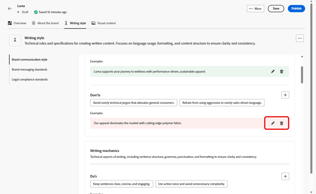Select Brand messaging standards in sidebar
This screenshot has height=194, width=316.
tap(29, 69)
